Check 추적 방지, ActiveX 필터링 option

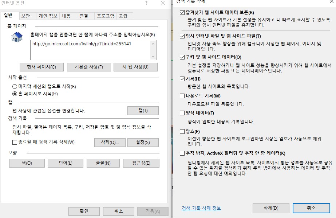point(182,153)
